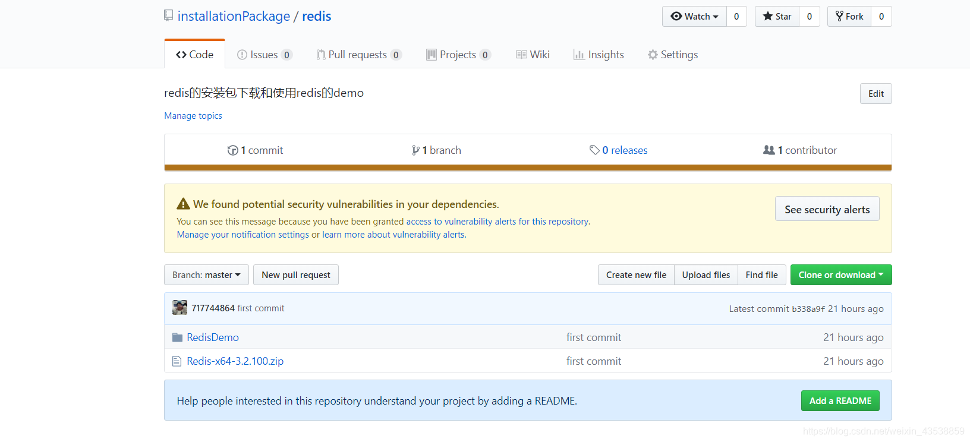Open the redis repository name link

pyautogui.click(x=317, y=16)
